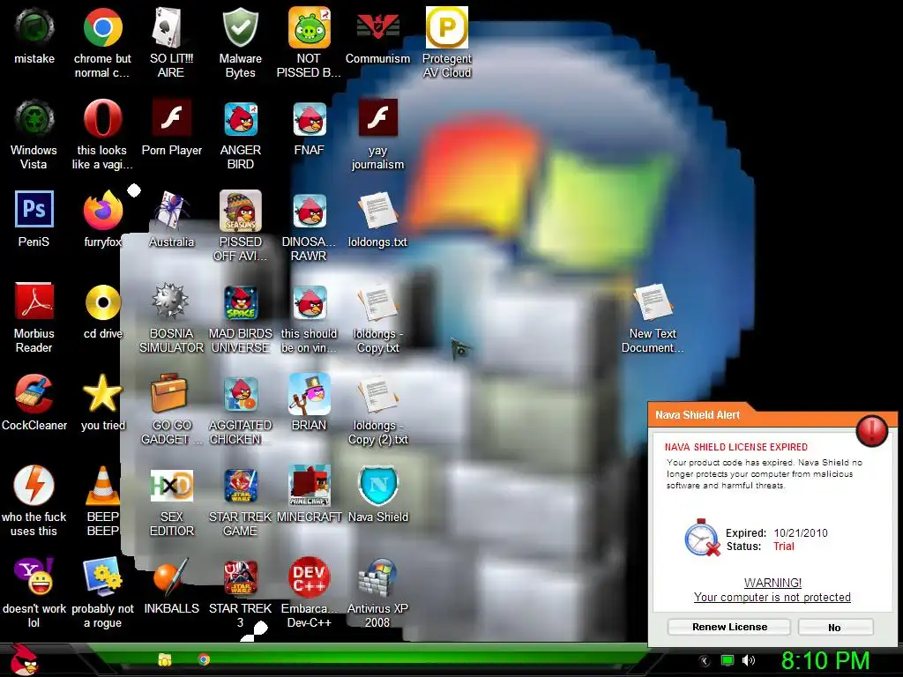This screenshot has width=903, height=677.
Task: Open the 'loldongs - Copy.txt' file
Action: (377, 303)
